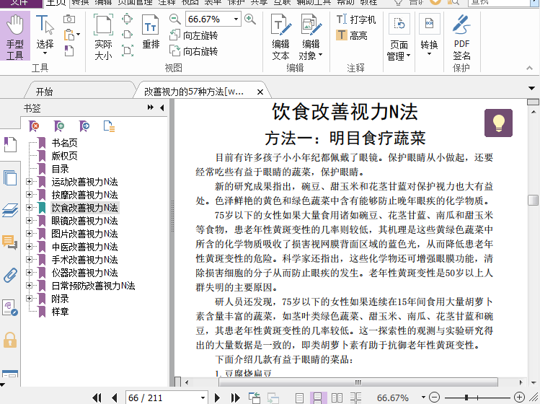Activate the Hand tool (手型工具)
This screenshot has height=404, width=540.
click(x=15, y=36)
